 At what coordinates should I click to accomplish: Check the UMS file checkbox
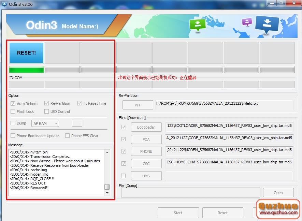tap(123, 176)
